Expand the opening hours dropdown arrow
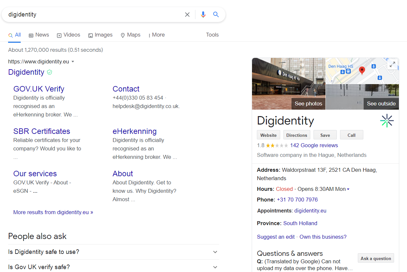 (348, 189)
